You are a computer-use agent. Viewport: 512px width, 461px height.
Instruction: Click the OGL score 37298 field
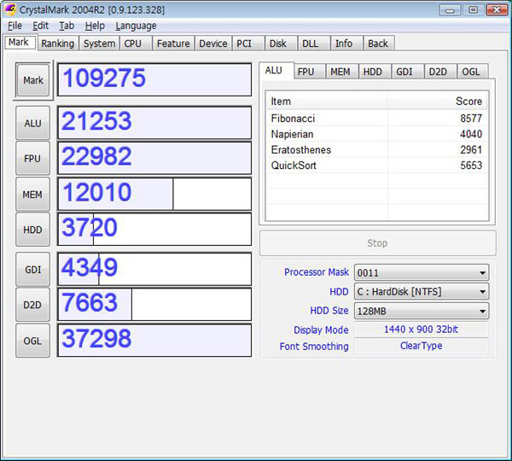[x=154, y=341]
